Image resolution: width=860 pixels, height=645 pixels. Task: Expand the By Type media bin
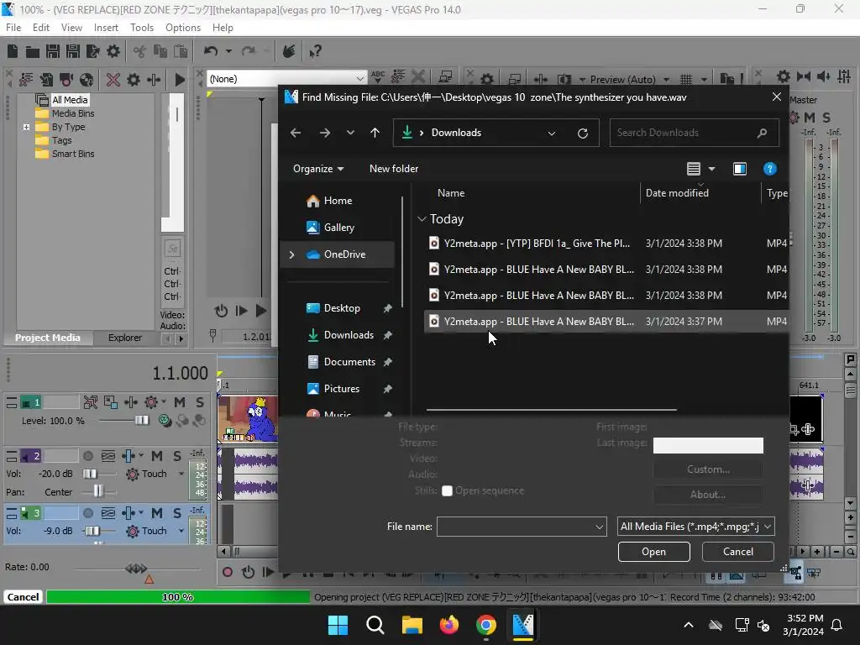tap(26, 127)
